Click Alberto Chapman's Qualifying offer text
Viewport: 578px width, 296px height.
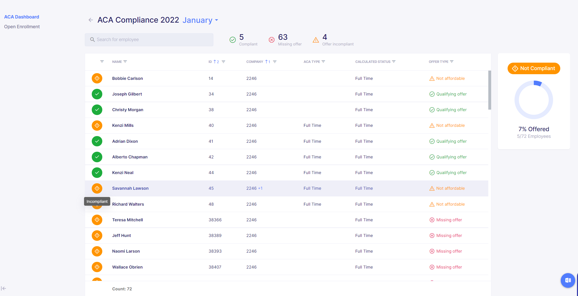[452, 157]
